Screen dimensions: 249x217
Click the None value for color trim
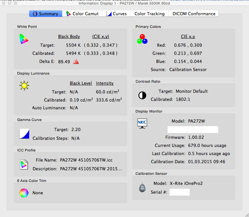pyautogui.click(x=38, y=193)
